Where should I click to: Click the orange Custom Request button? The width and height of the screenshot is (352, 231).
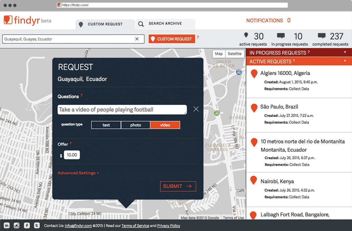172,39
